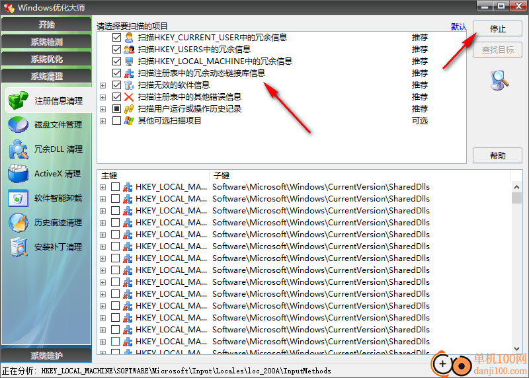This screenshot has height=378, width=529.
Task: Open the 系统检测 sidebar section
Action: click(46, 42)
